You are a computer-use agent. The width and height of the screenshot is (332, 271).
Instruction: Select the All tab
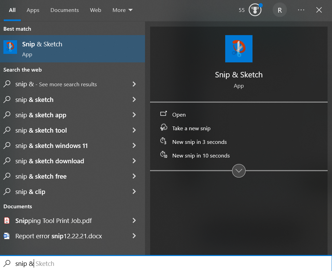[x=12, y=10]
